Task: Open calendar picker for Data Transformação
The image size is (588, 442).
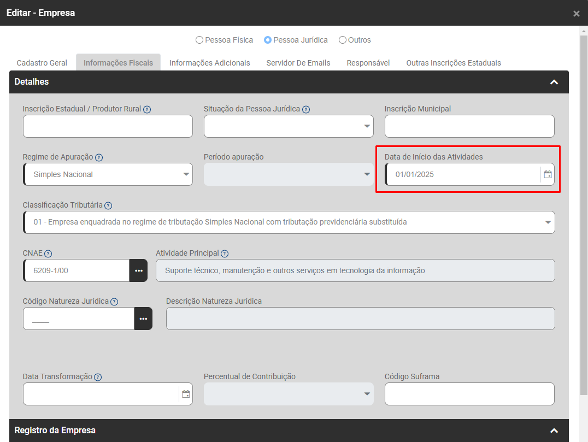Action: click(x=186, y=394)
